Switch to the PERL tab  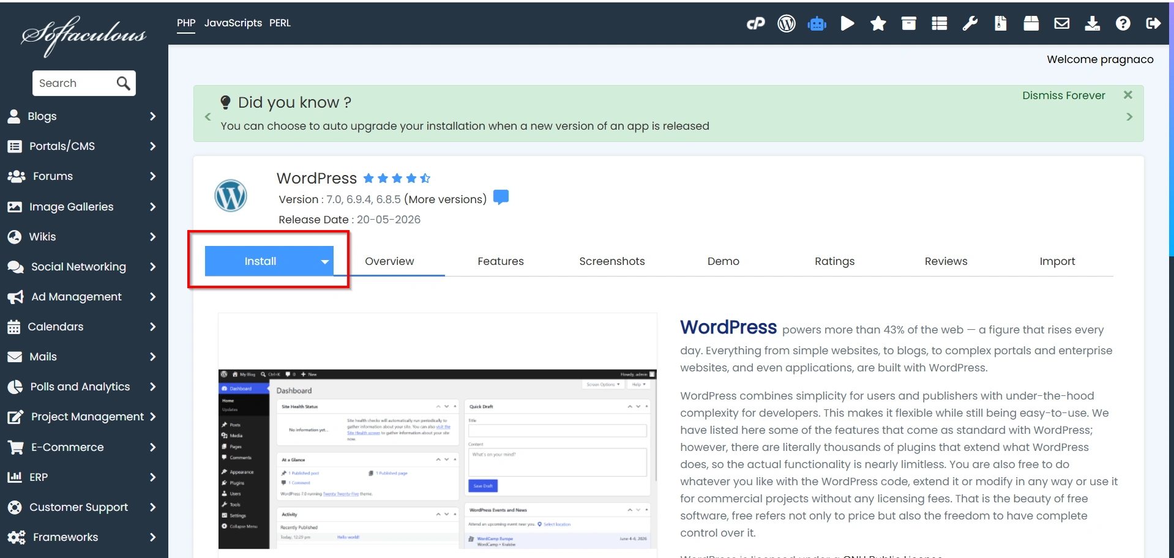click(x=280, y=23)
